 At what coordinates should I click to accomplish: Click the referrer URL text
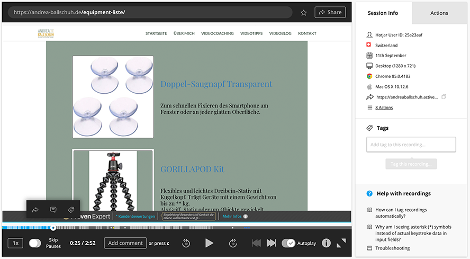click(x=407, y=97)
